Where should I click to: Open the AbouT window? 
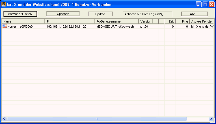point(194,14)
